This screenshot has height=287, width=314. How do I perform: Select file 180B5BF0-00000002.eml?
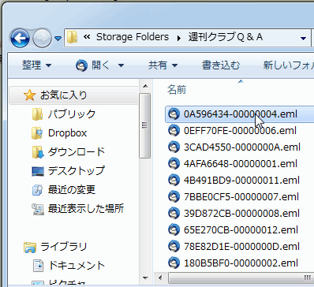(x=241, y=263)
